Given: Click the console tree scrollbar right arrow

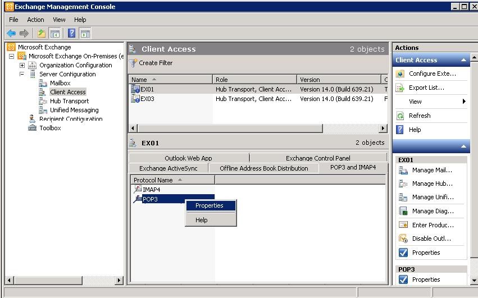Looking at the screenshot, I should [119, 281].
